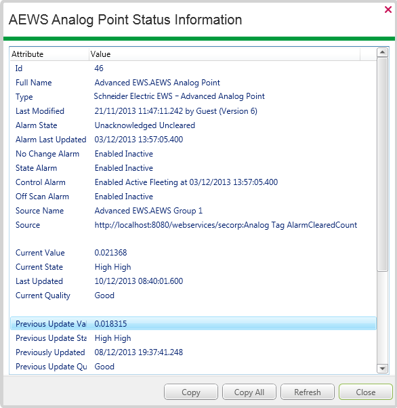Click the scrollbar down arrow
The image size is (397, 408).
382,368
